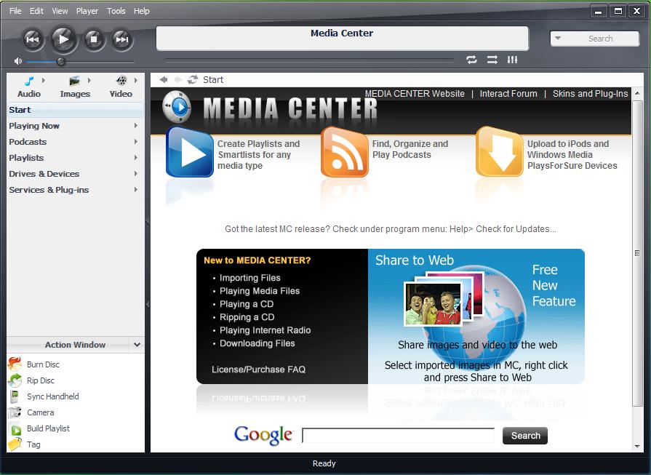
Task: Open the search options dropdown arrow
Action: (x=558, y=39)
